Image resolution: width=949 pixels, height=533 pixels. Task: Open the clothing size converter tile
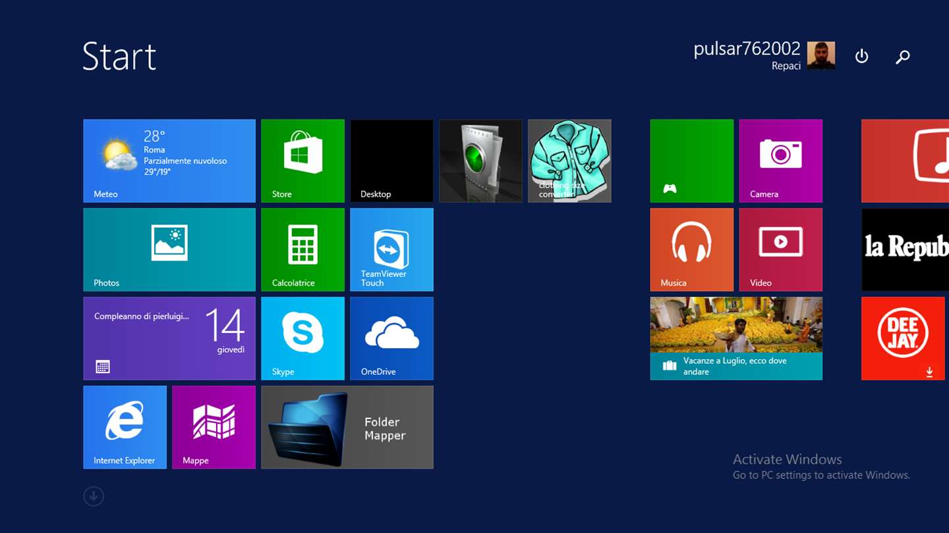pyautogui.click(x=569, y=161)
